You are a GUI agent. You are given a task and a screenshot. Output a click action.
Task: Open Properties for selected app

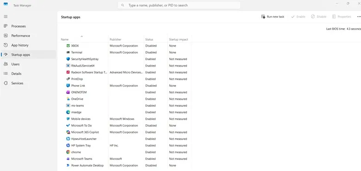(x=342, y=17)
